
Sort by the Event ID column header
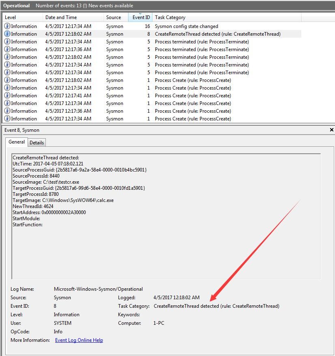point(140,17)
